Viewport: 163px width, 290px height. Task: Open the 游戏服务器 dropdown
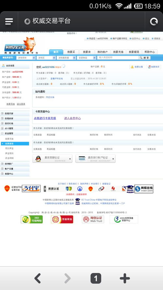point(66,58)
